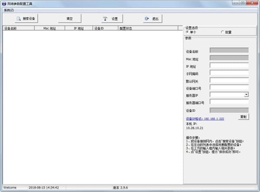This screenshot has height=192, width=260.
Task: Click the Clear (清空) button
Action: [x=70, y=19]
